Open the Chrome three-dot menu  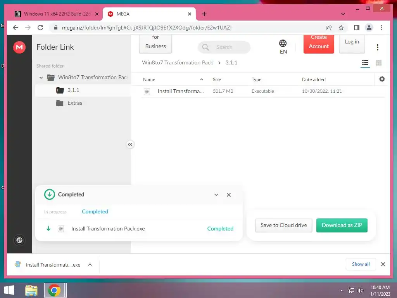click(x=381, y=28)
